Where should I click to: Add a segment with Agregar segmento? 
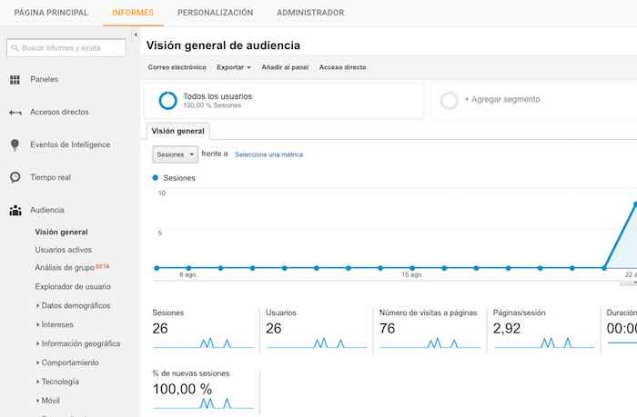coord(501,100)
